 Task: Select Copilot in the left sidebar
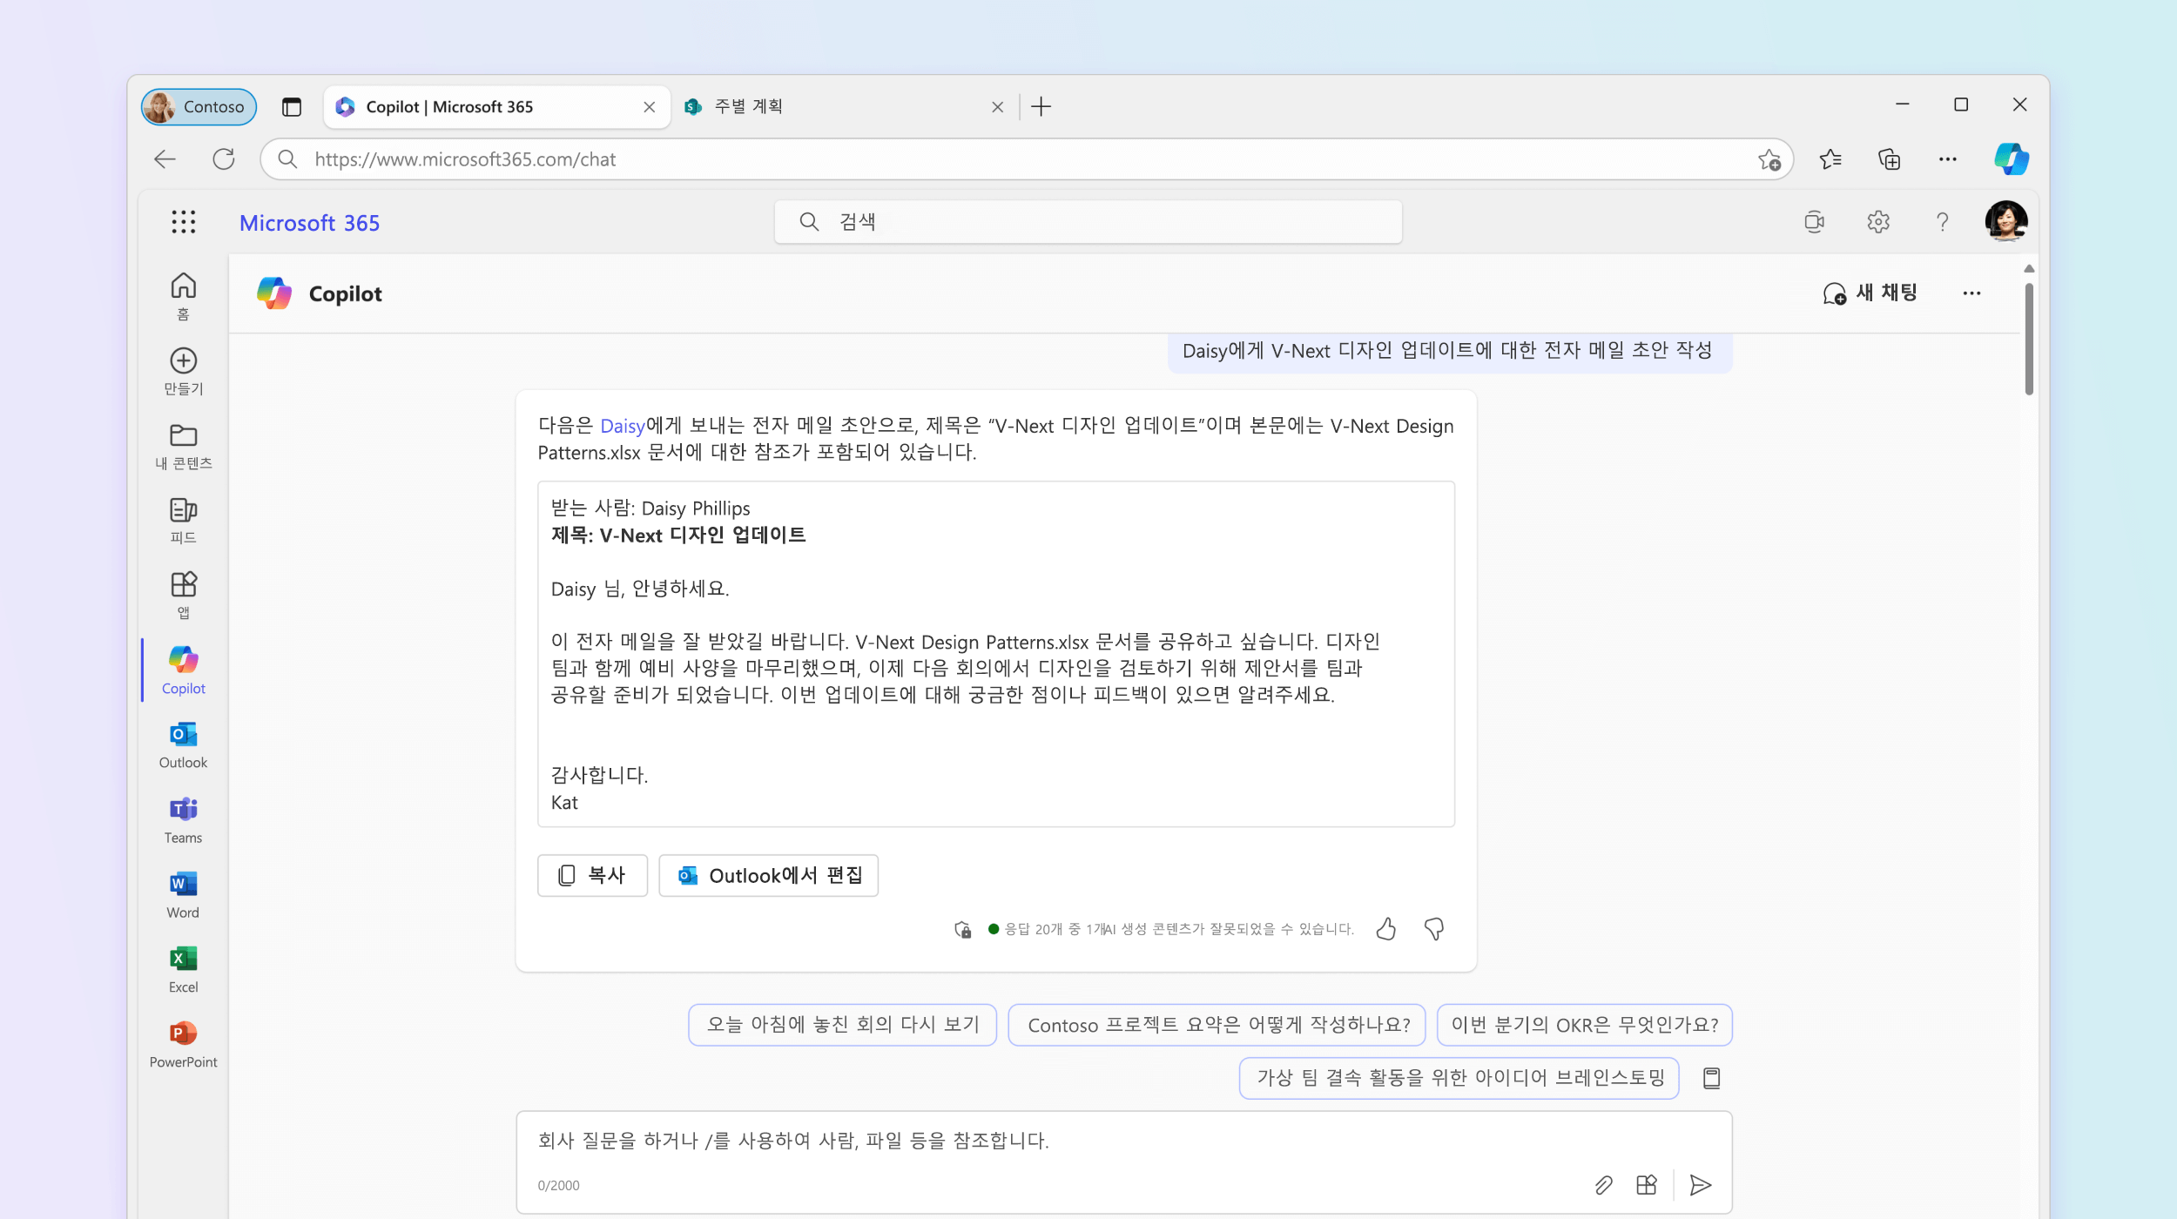[183, 670]
